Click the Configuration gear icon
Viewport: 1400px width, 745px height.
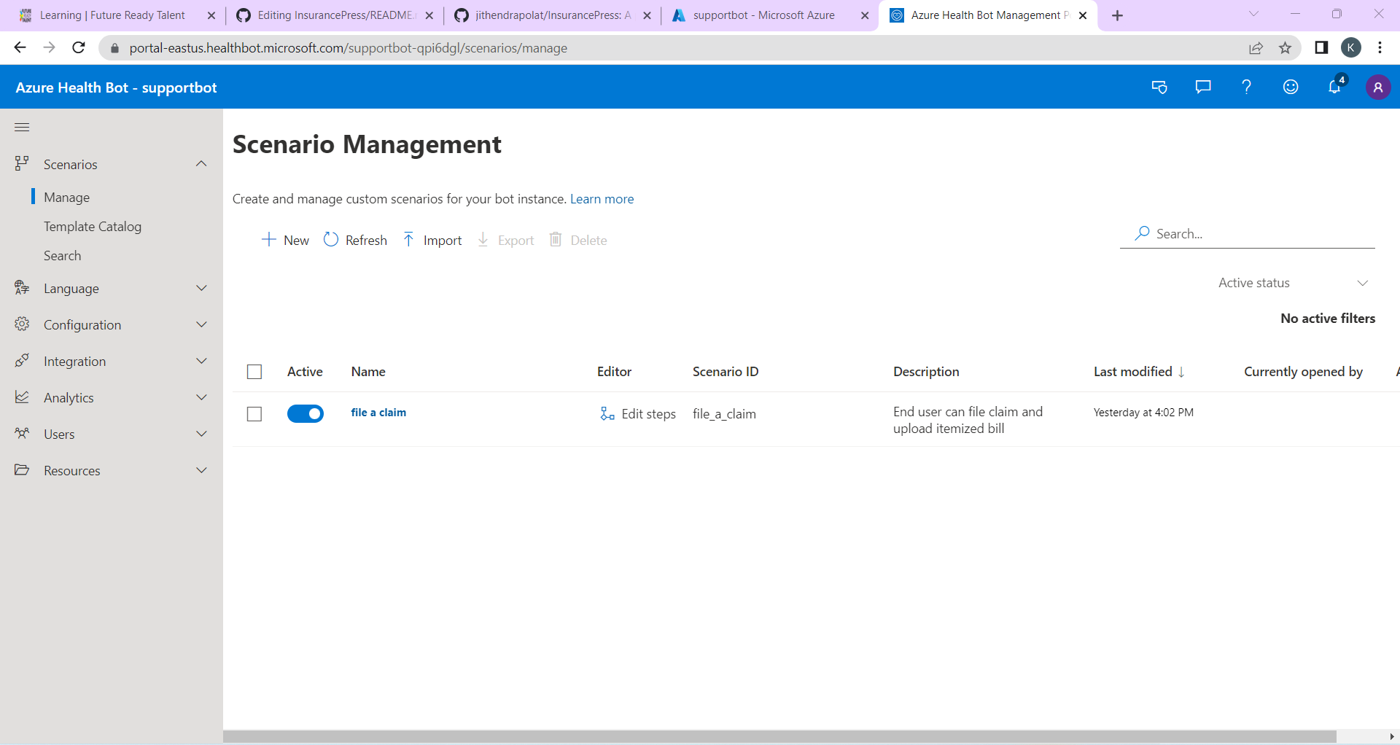click(x=22, y=324)
